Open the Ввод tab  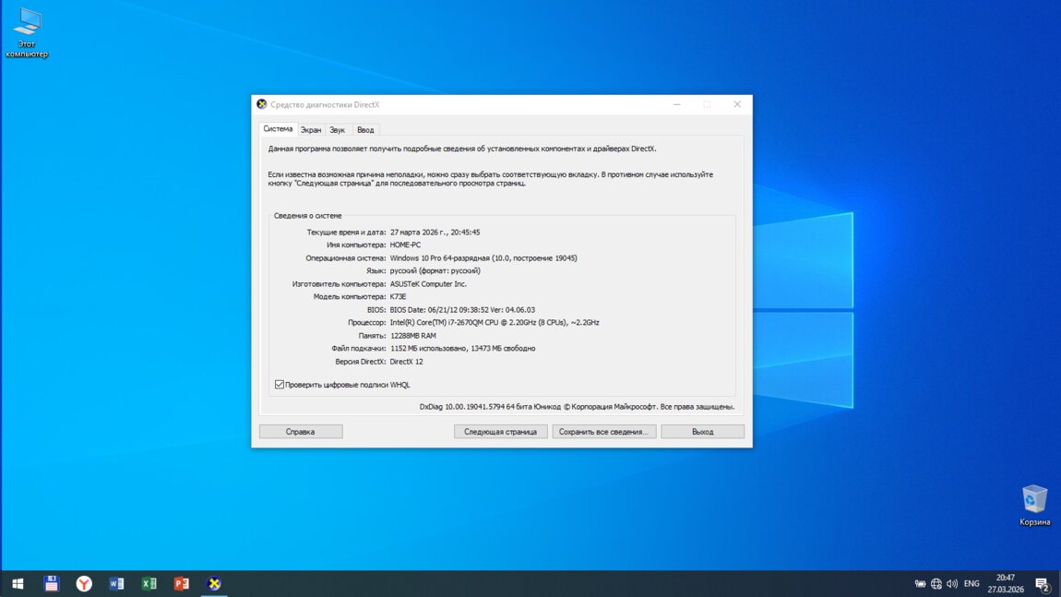coord(365,130)
